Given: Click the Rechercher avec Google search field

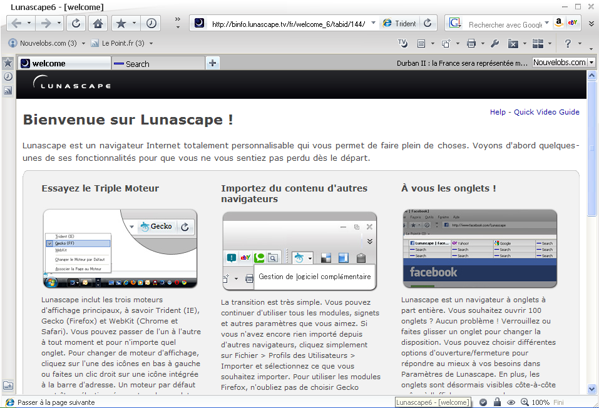Looking at the screenshot, I should [x=504, y=25].
